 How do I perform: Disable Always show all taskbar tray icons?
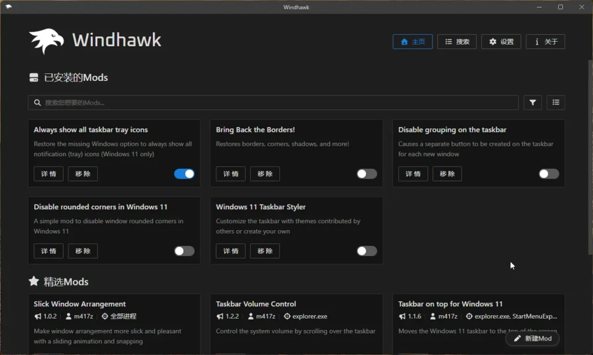(184, 173)
